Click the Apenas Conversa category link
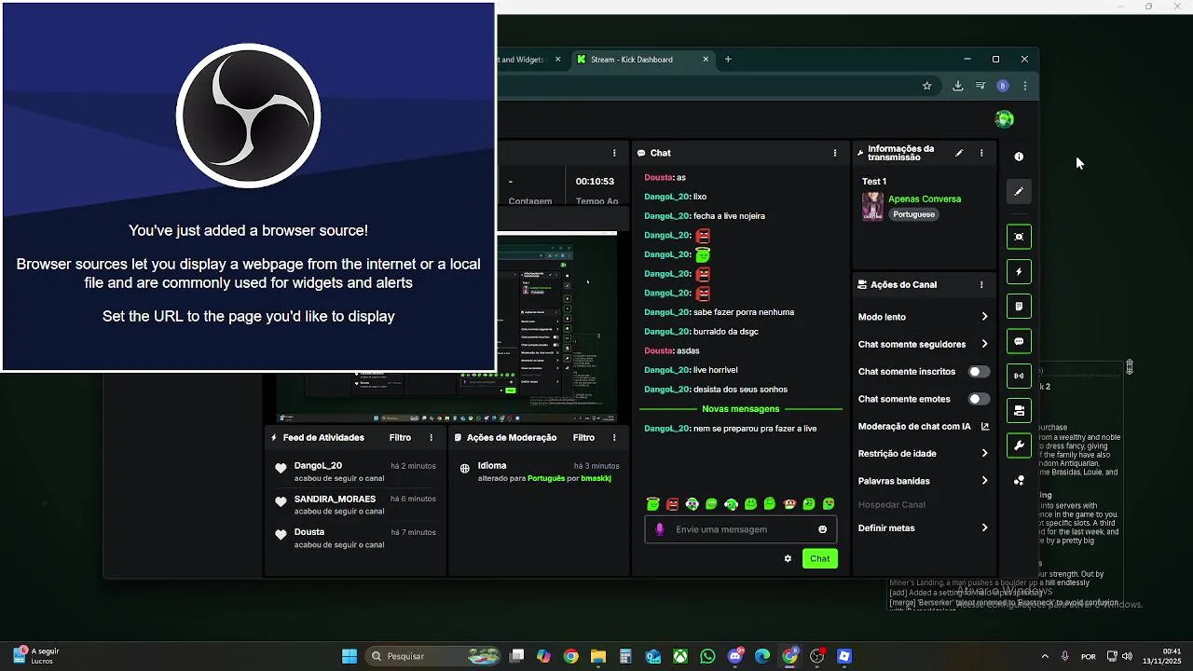The height and width of the screenshot is (671, 1193). click(x=925, y=199)
